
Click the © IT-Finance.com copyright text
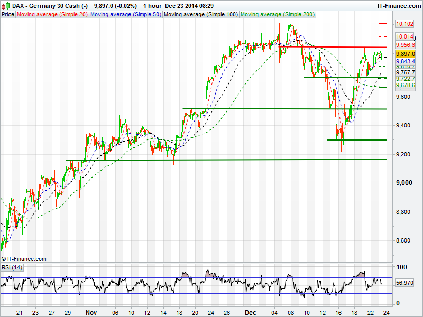tap(24, 259)
